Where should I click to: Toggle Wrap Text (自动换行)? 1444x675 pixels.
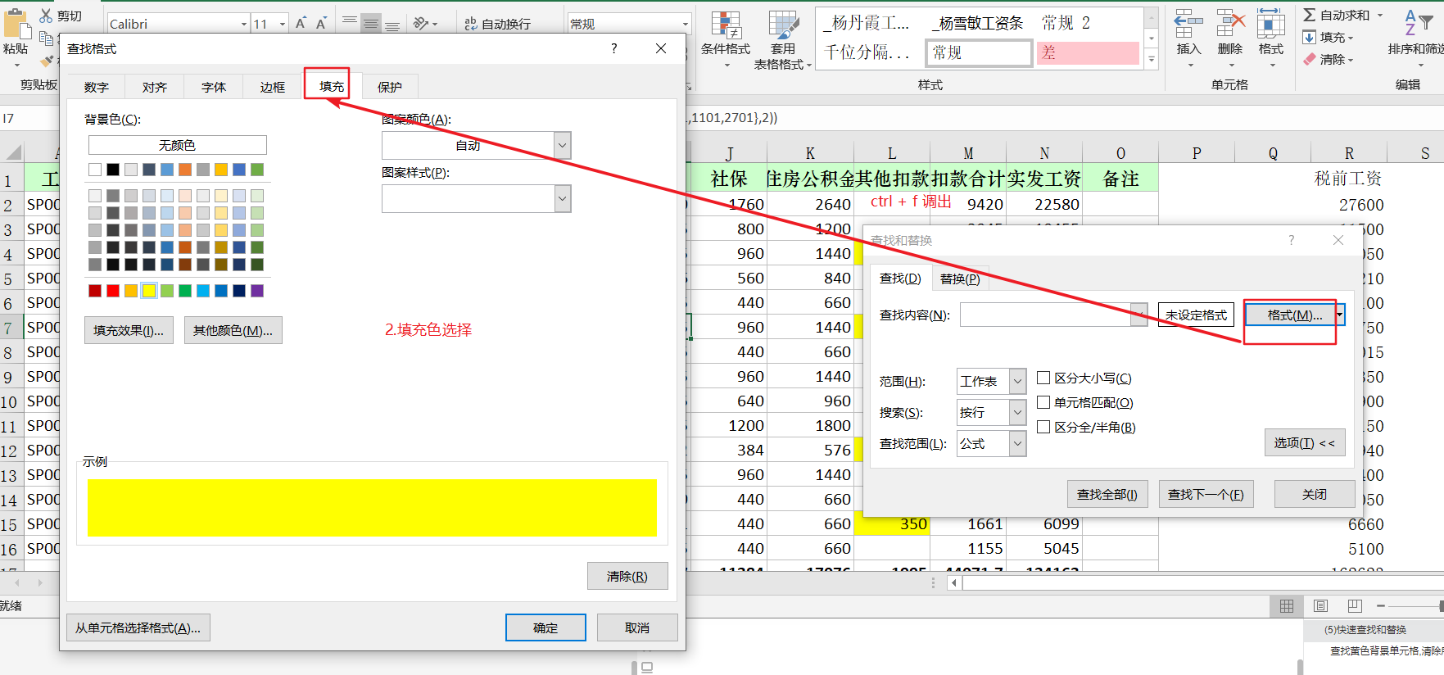pyautogui.click(x=498, y=24)
